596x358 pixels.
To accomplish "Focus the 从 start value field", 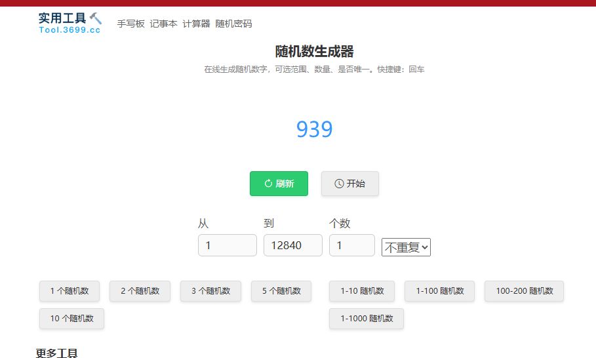I will (228, 245).
